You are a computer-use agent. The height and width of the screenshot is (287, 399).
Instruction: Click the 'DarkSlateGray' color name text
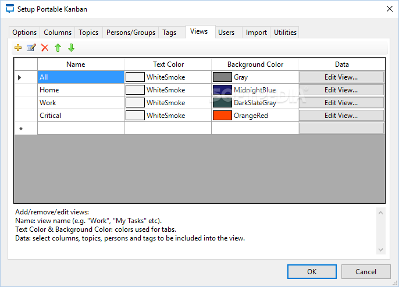pos(255,103)
